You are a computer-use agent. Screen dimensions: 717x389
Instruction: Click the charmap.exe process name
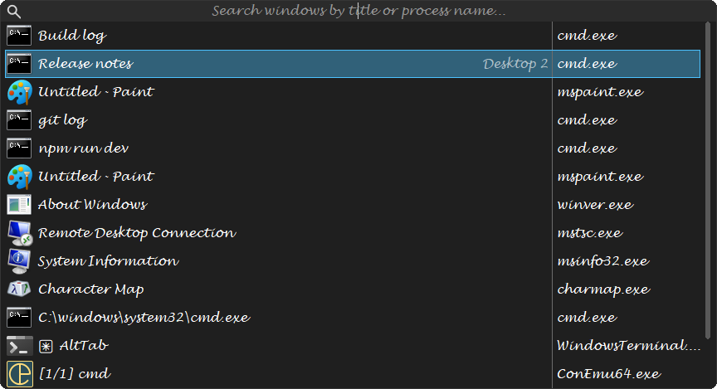coord(603,289)
